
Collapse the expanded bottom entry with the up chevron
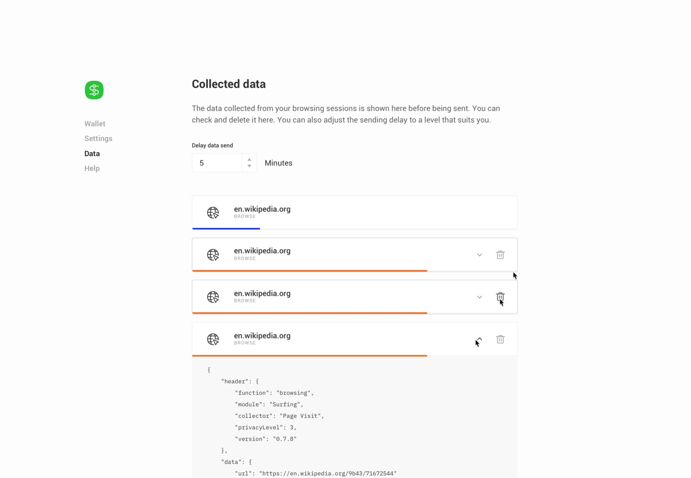tap(479, 339)
